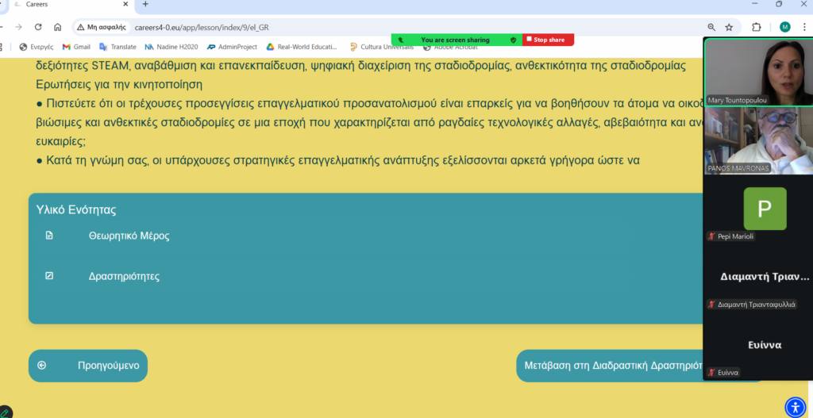Open the Θεωρητικό Μέρος material
This screenshot has height=418, width=813.
pyautogui.click(x=129, y=236)
